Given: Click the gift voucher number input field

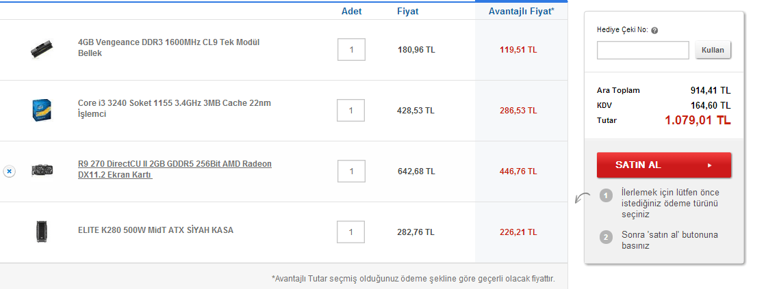Looking at the screenshot, I should [x=643, y=51].
